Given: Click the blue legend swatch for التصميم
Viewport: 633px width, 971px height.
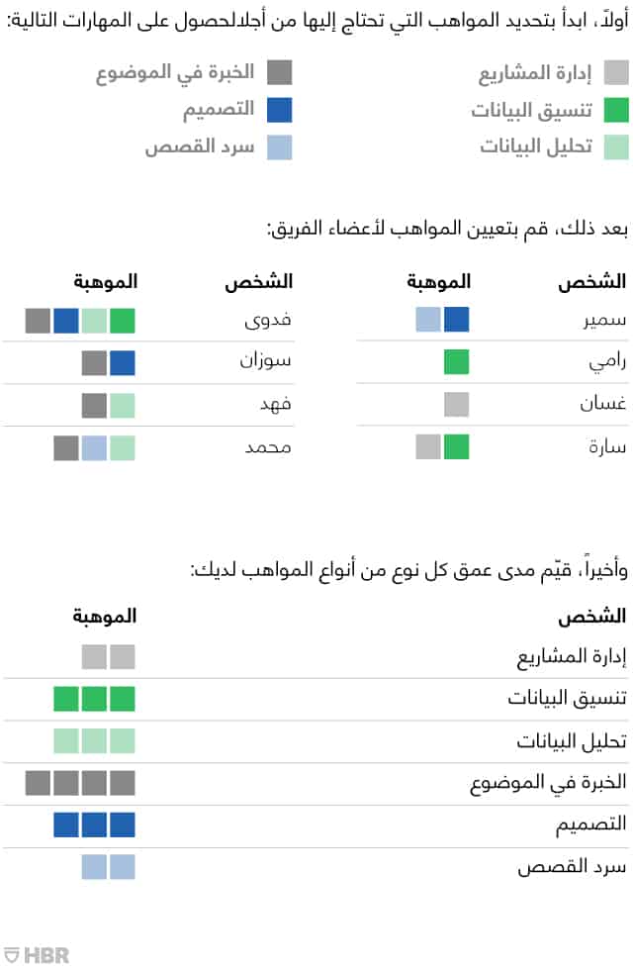Looking at the screenshot, I should [x=280, y=109].
